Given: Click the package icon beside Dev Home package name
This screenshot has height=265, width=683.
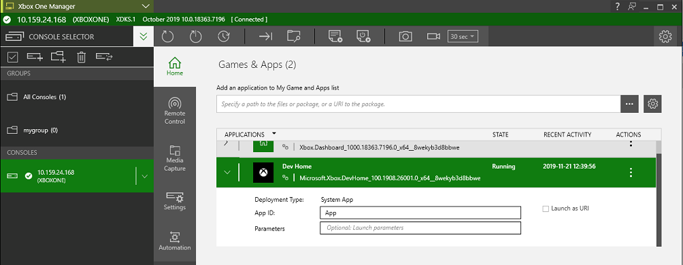Looking at the screenshot, I should [286, 177].
